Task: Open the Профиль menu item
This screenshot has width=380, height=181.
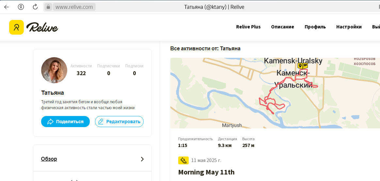Action: click(315, 27)
